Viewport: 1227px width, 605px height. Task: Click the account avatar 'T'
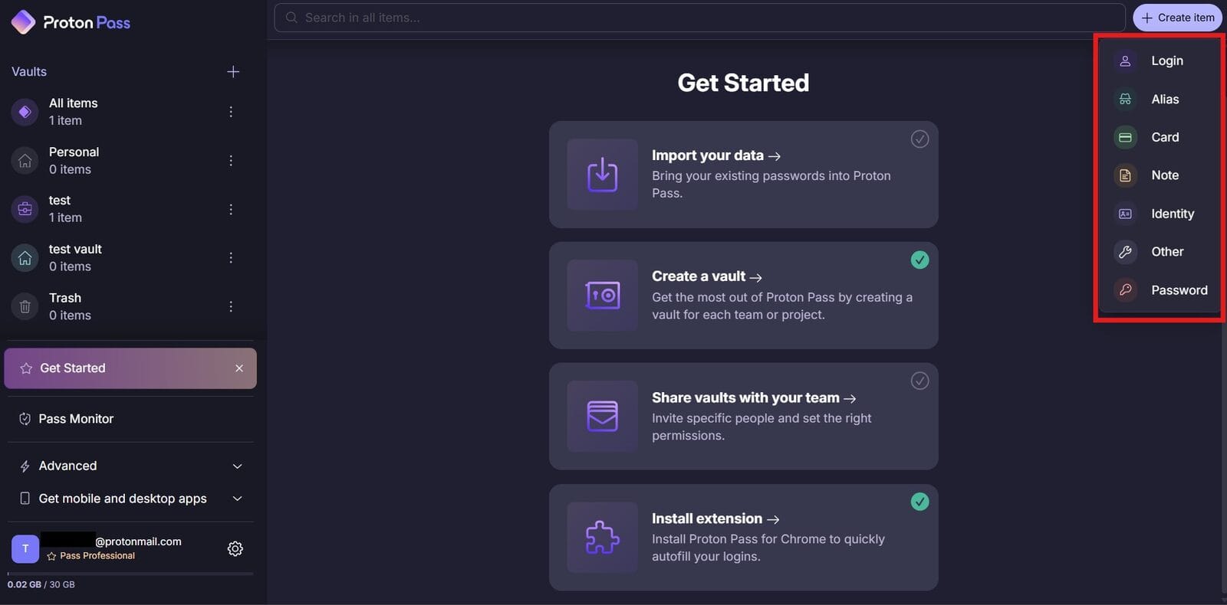coord(25,548)
